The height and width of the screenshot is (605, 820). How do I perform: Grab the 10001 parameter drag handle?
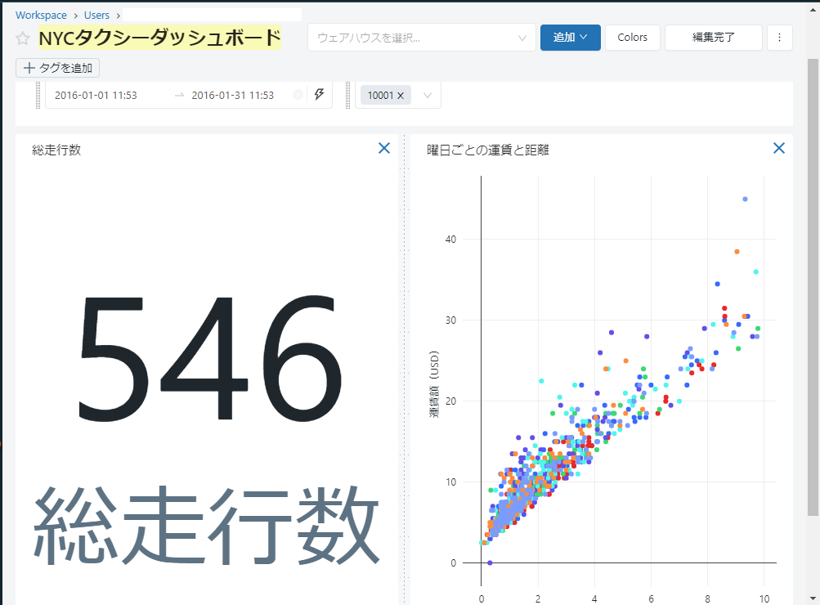pos(347,95)
